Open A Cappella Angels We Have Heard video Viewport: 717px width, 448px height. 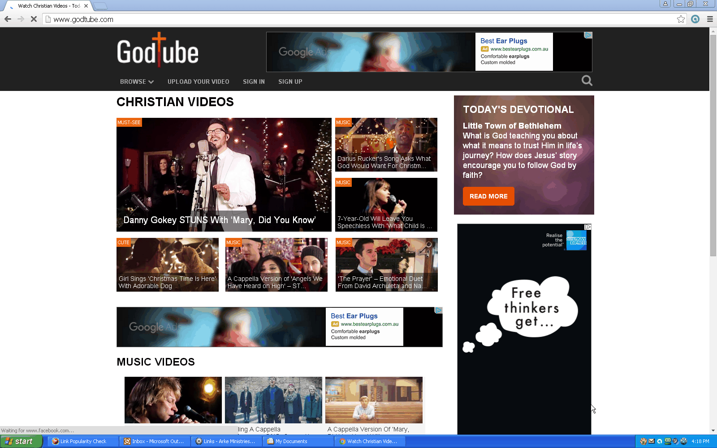[x=276, y=265]
